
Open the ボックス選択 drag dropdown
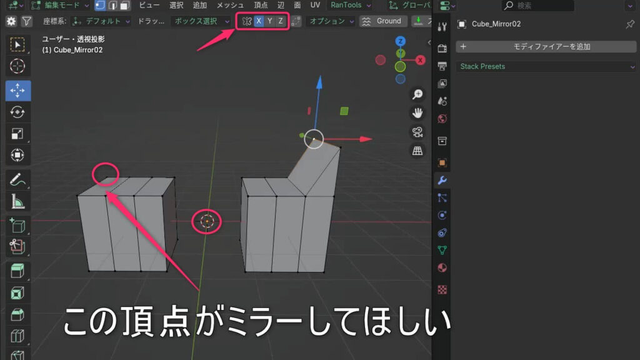[x=201, y=21]
